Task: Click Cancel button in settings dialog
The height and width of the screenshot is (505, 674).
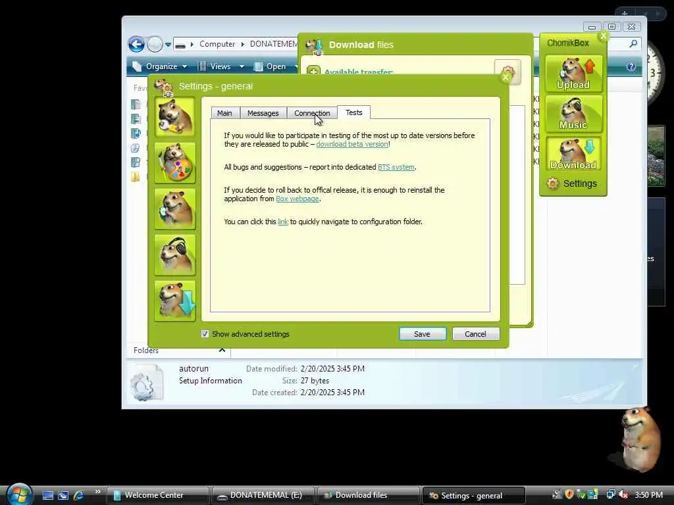Action: tap(475, 333)
